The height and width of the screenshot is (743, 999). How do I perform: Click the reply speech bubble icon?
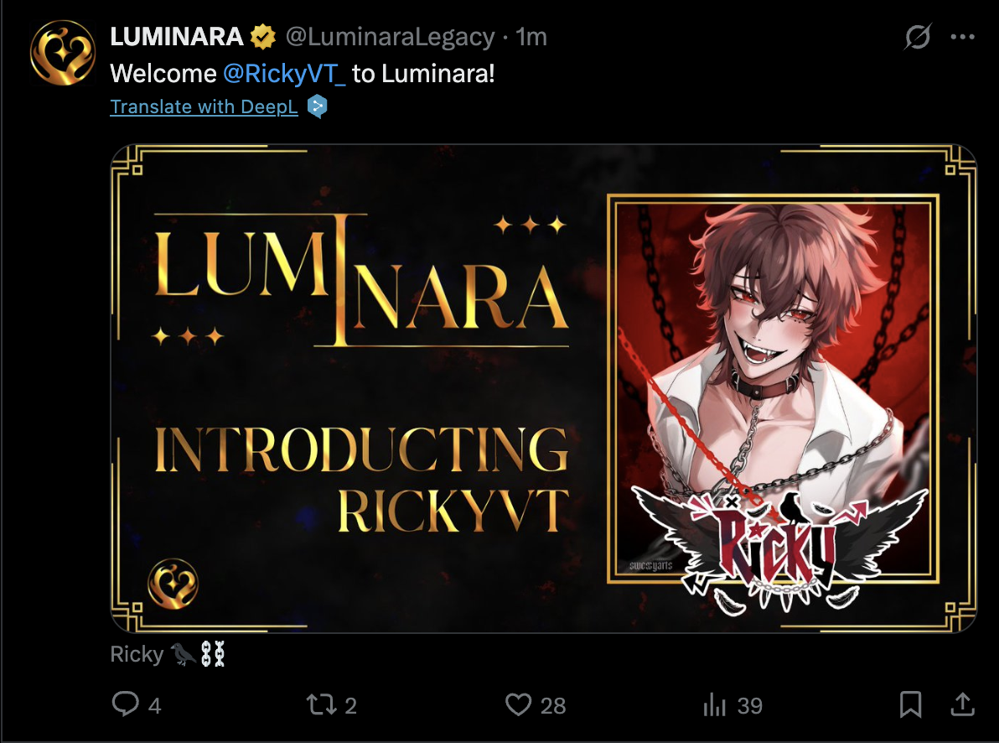(x=126, y=704)
